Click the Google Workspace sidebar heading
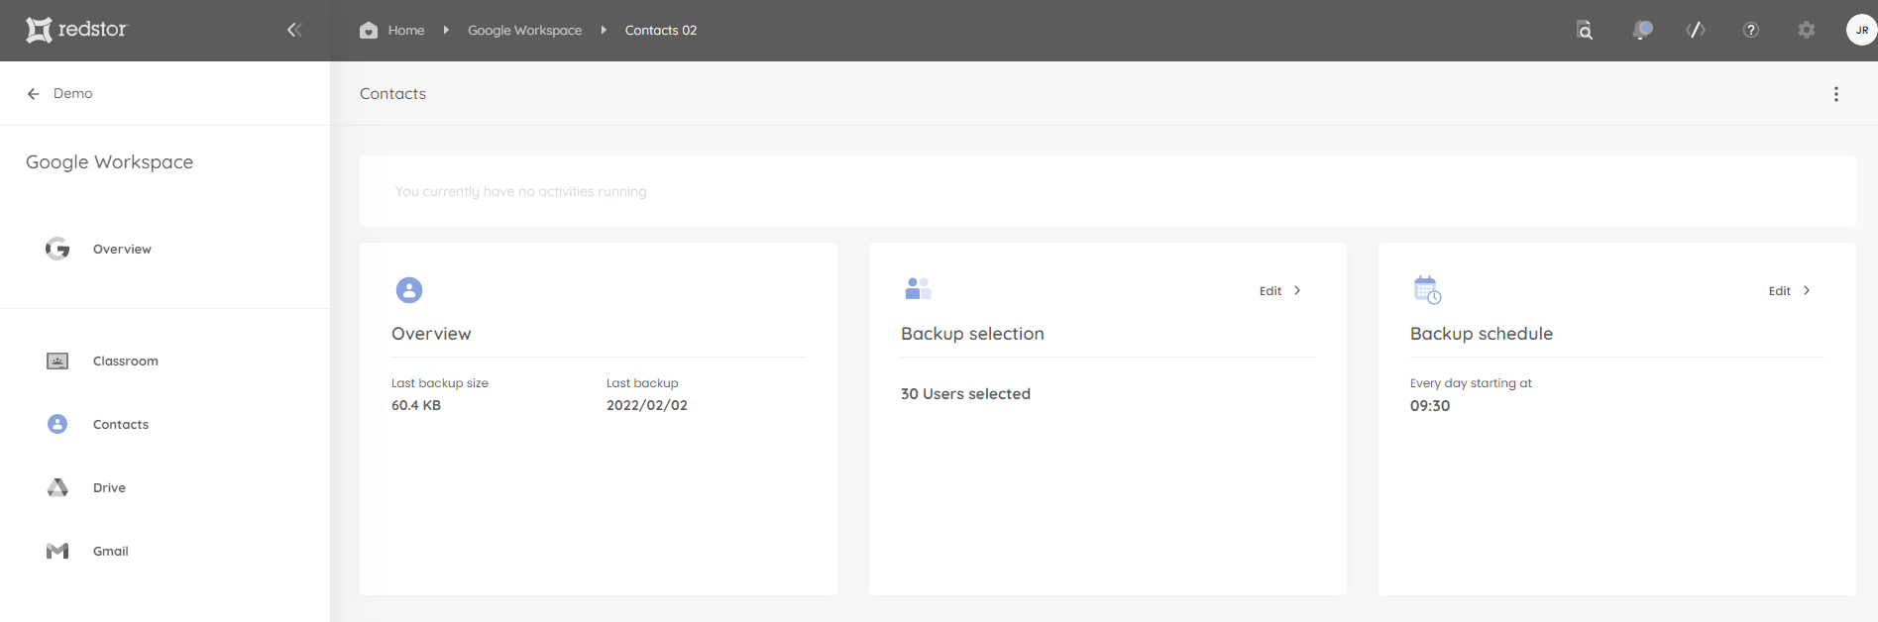The image size is (1878, 622). pyautogui.click(x=110, y=162)
